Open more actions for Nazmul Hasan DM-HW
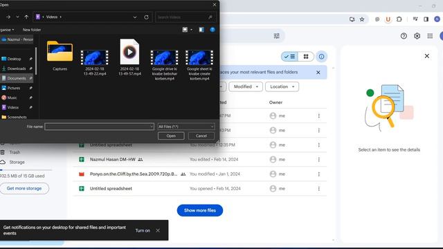This screenshot has height=249, width=443. click(x=318, y=160)
